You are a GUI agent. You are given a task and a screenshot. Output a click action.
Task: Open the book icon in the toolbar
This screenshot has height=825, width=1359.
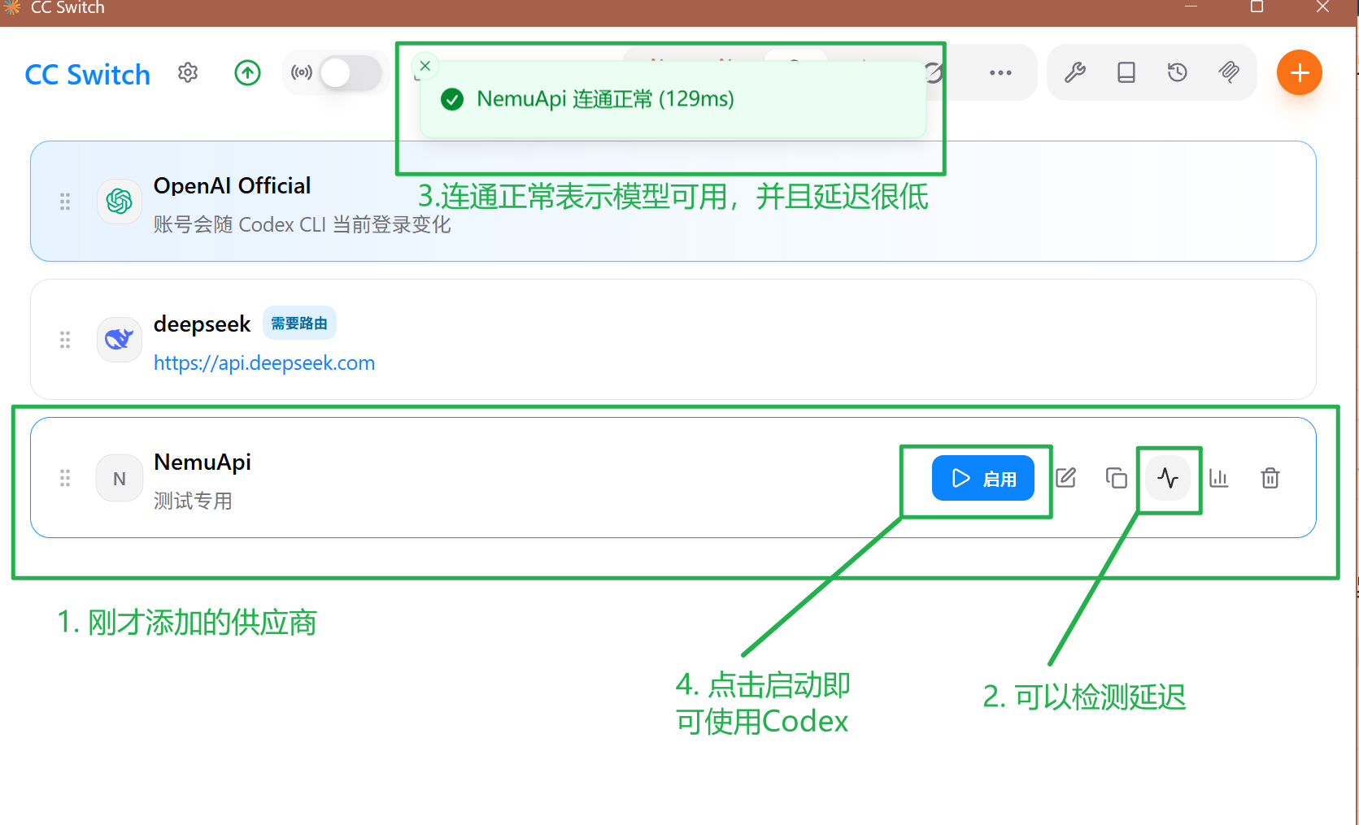[x=1126, y=72]
